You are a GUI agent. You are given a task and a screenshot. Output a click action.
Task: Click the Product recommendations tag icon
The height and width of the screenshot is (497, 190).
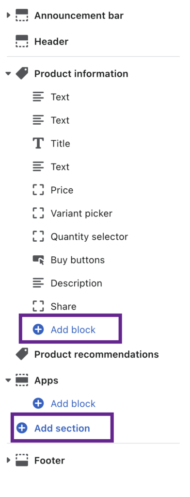(x=22, y=354)
